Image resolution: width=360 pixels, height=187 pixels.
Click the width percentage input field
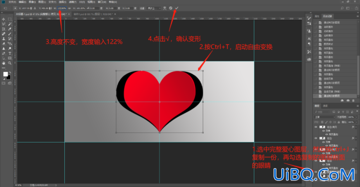pos(62,8)
